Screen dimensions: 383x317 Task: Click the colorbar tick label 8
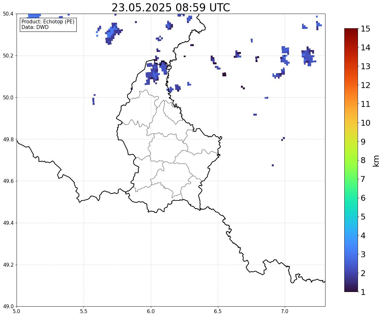click(363, 160)
